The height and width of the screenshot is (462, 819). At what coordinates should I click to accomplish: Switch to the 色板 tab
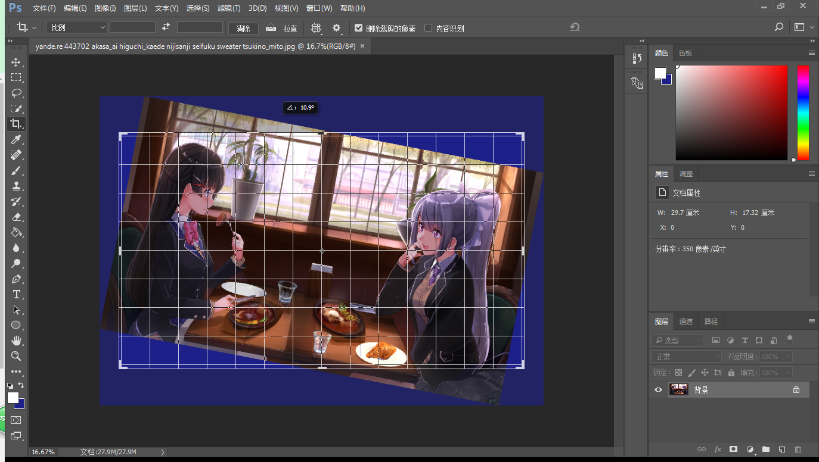[x=685, y=53]
